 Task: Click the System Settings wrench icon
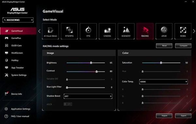click(x=7, y=75)
